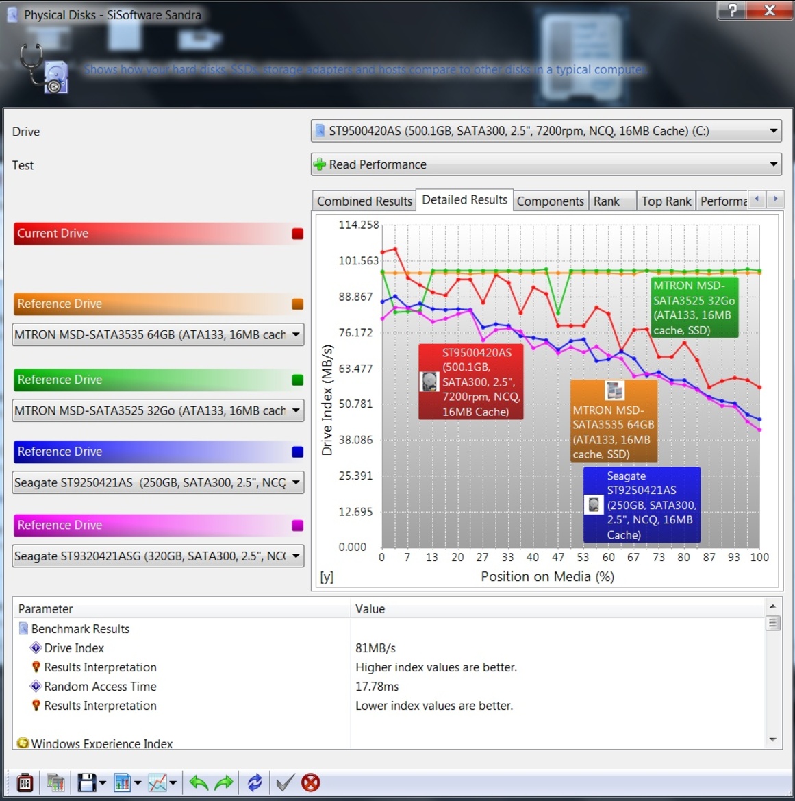The image size is (795, 801).
Task: Click the SSD icon in orange chart label
Action: click(614, 391)
